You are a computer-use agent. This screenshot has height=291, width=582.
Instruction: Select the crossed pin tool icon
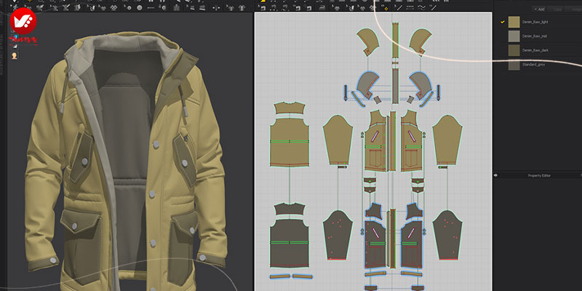coord(66,7)
